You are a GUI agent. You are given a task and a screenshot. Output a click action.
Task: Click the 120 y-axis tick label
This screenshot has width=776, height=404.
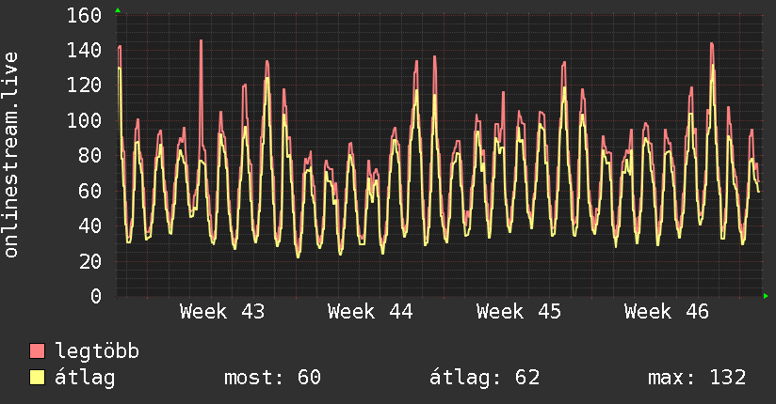pos(84,85)
